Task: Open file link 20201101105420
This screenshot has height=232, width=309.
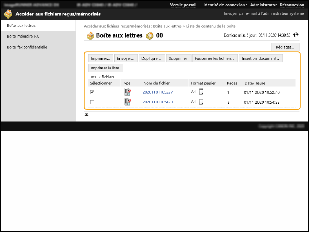Action: [158, 102]
